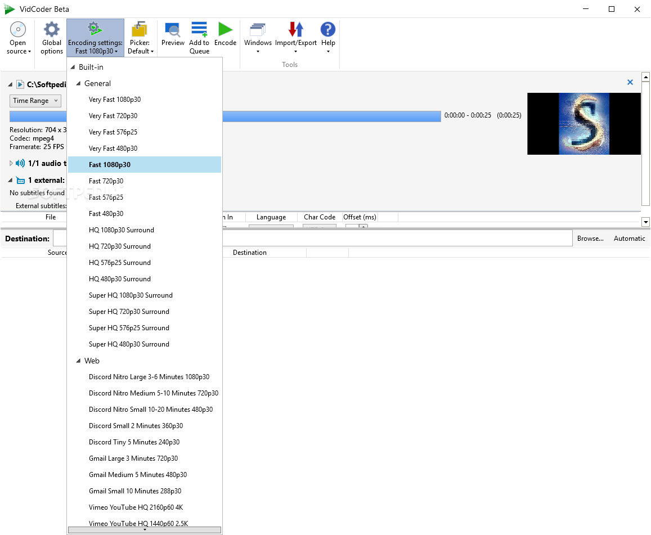Click the video preview thumbnail

click(x=583, y=124)
